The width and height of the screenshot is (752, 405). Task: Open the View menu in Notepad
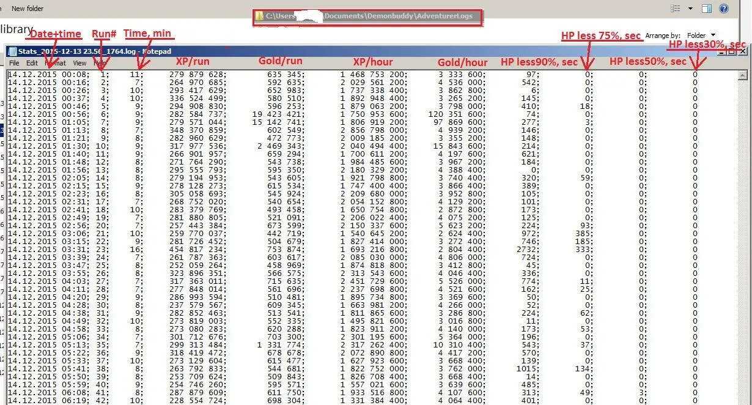79,63
